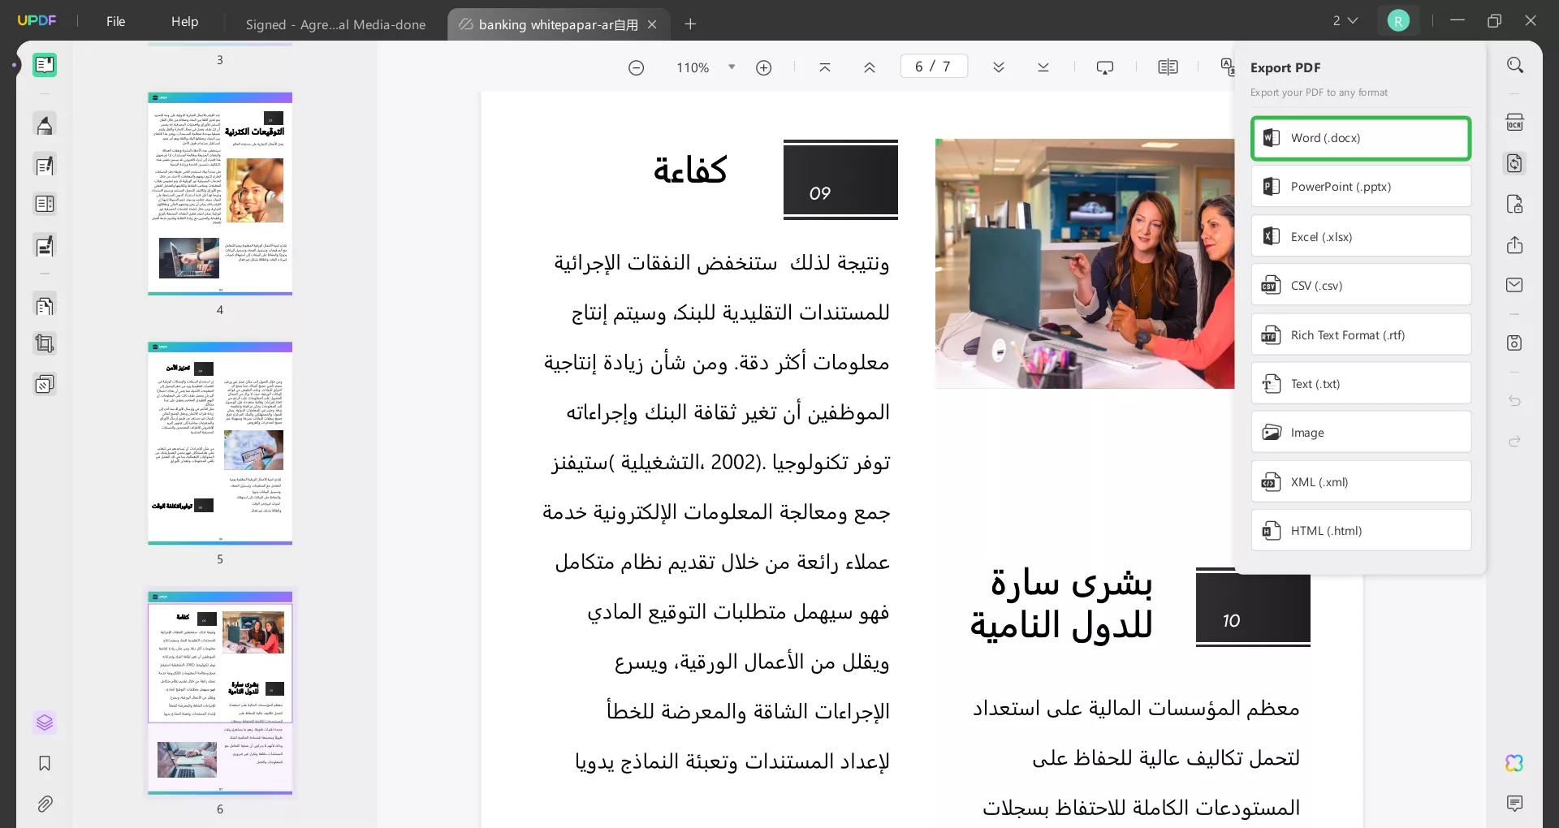Click the page number input field
This screenshot has height=828, width=1559.
pos(934,67)
